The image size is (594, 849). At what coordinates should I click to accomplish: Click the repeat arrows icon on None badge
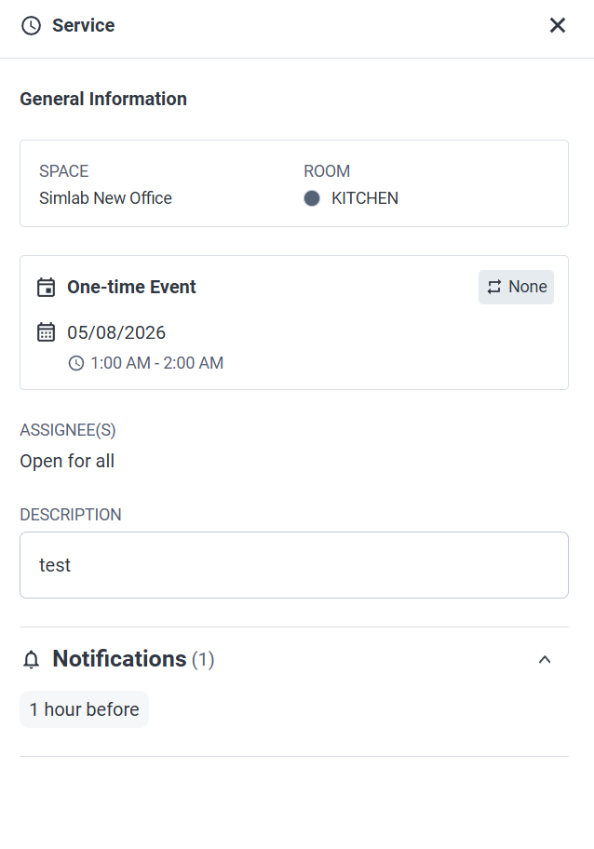(493, 287)
